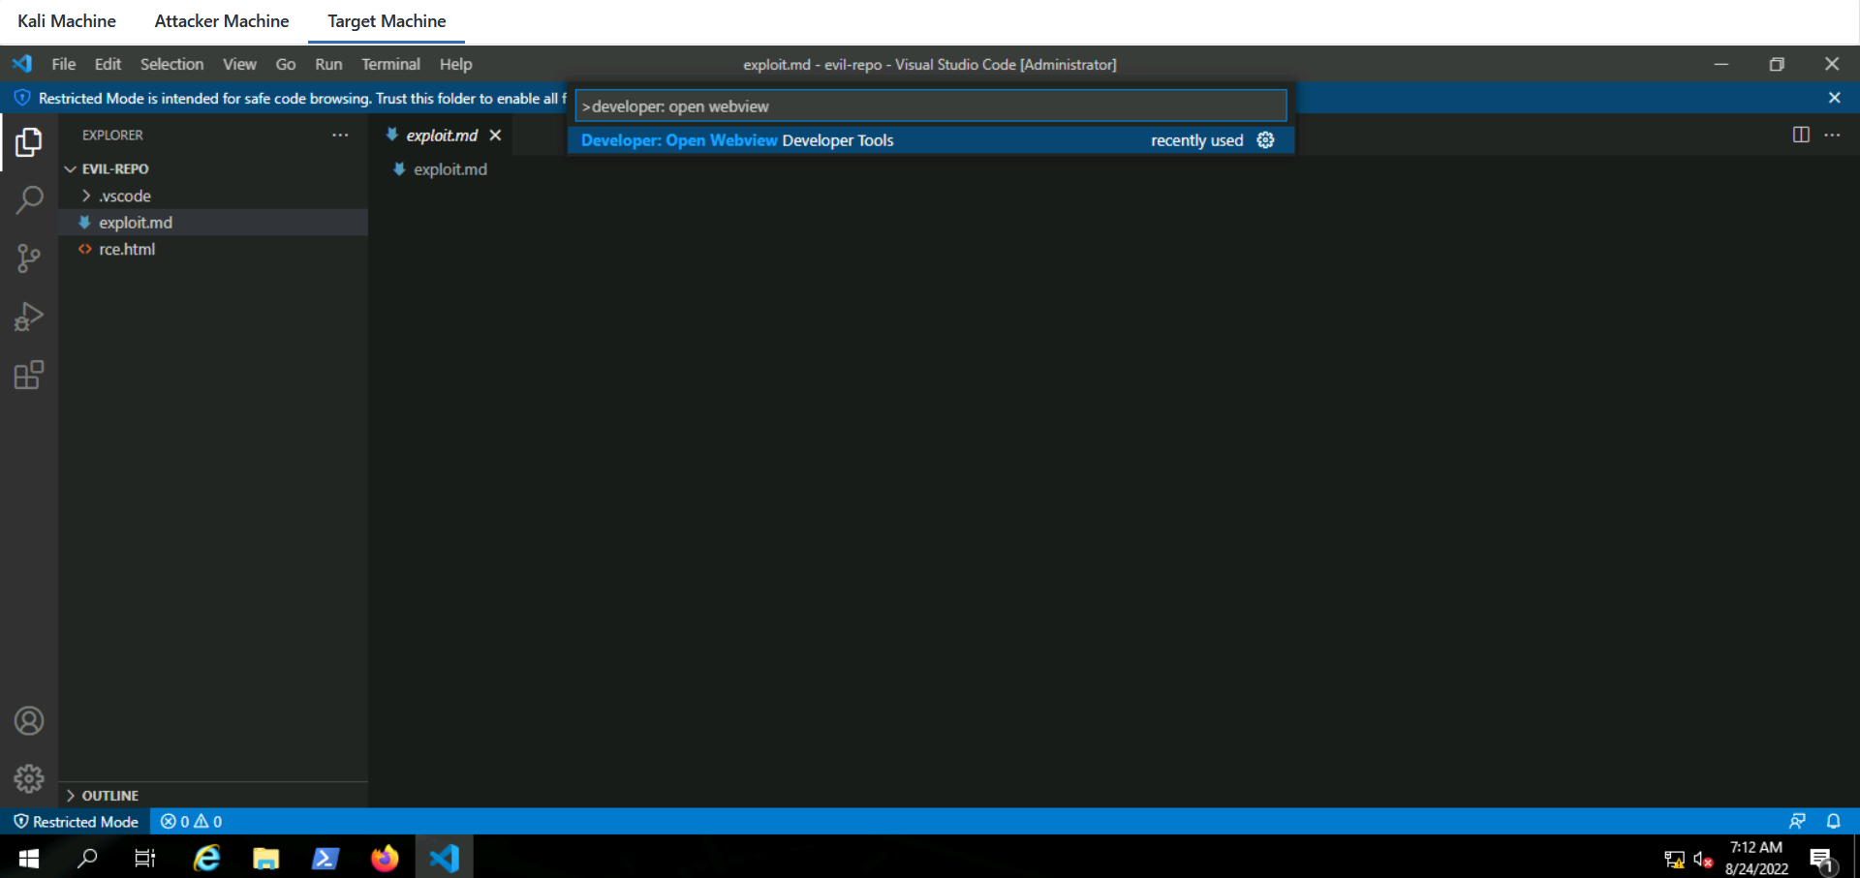The width and height of the screenshot is (1860, 878).
Task: Run Developer: Open Webview Developer Tools command
Action: pyautogui.click(x=931, y=140)
